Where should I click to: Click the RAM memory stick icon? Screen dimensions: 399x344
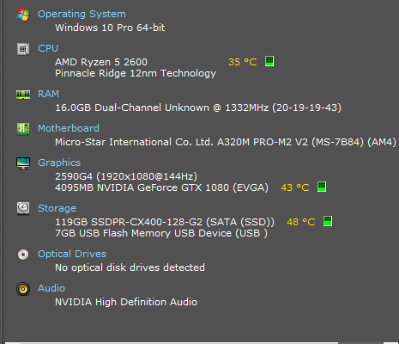[x=23, y=95]
